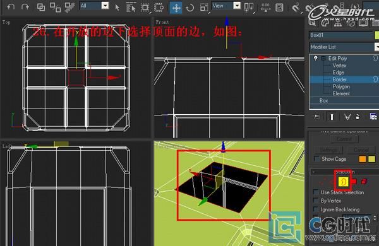Click the Use Pivot Point Center icon
Screen dimensions: 379x246
pyautogui.click(x=249, y=7)
